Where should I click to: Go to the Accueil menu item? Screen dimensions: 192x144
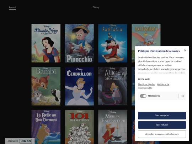[12, 7]
